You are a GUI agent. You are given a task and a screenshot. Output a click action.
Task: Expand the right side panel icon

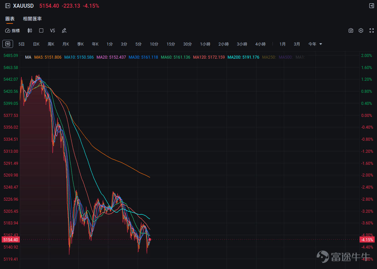pos(371,6)
